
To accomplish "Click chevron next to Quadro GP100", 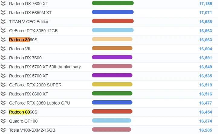I will pos(3,121).
